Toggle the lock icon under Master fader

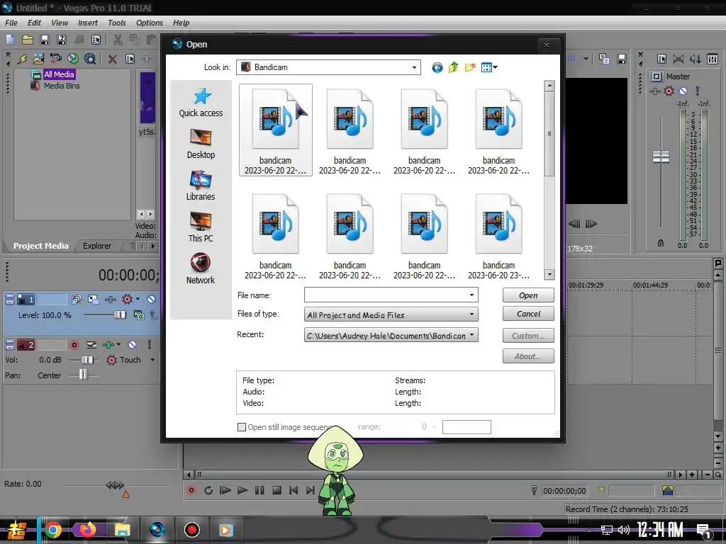(x=661, y=243)
